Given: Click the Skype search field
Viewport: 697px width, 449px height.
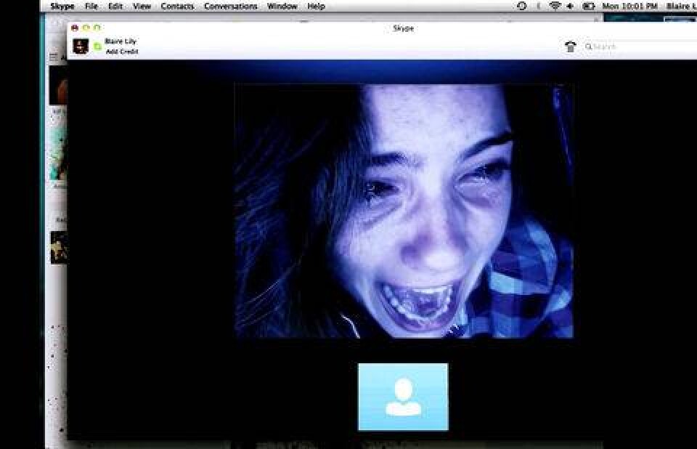Looking at the screenshot, I should click(640, 46).
